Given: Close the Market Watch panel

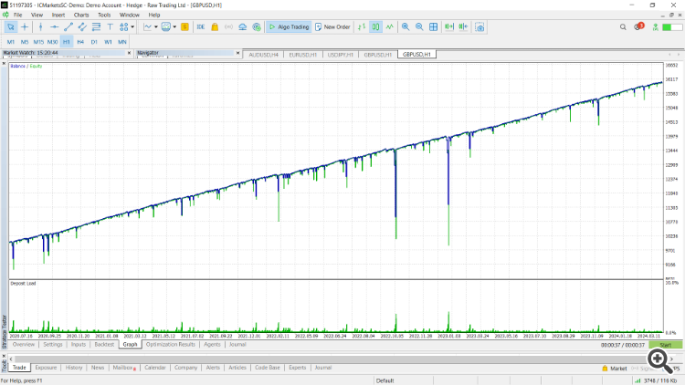Looking at the screenshot, I should click(x=129, y=53).
